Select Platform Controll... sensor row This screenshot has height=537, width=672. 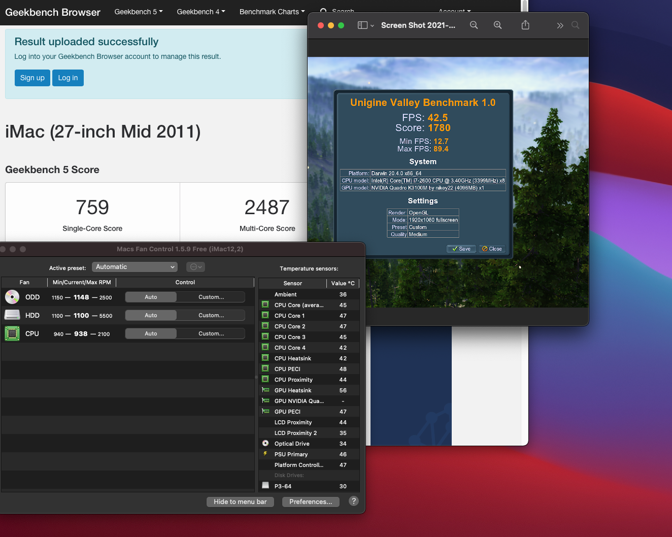pos(309,465)
